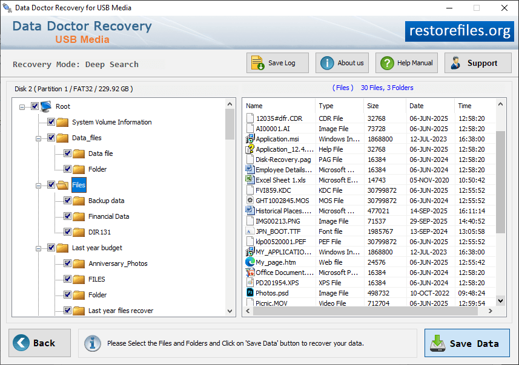This screenshot has width=519, height=365.
Task: Click the Edge icon of My_page.htm
Action: [x=250, y=262]
